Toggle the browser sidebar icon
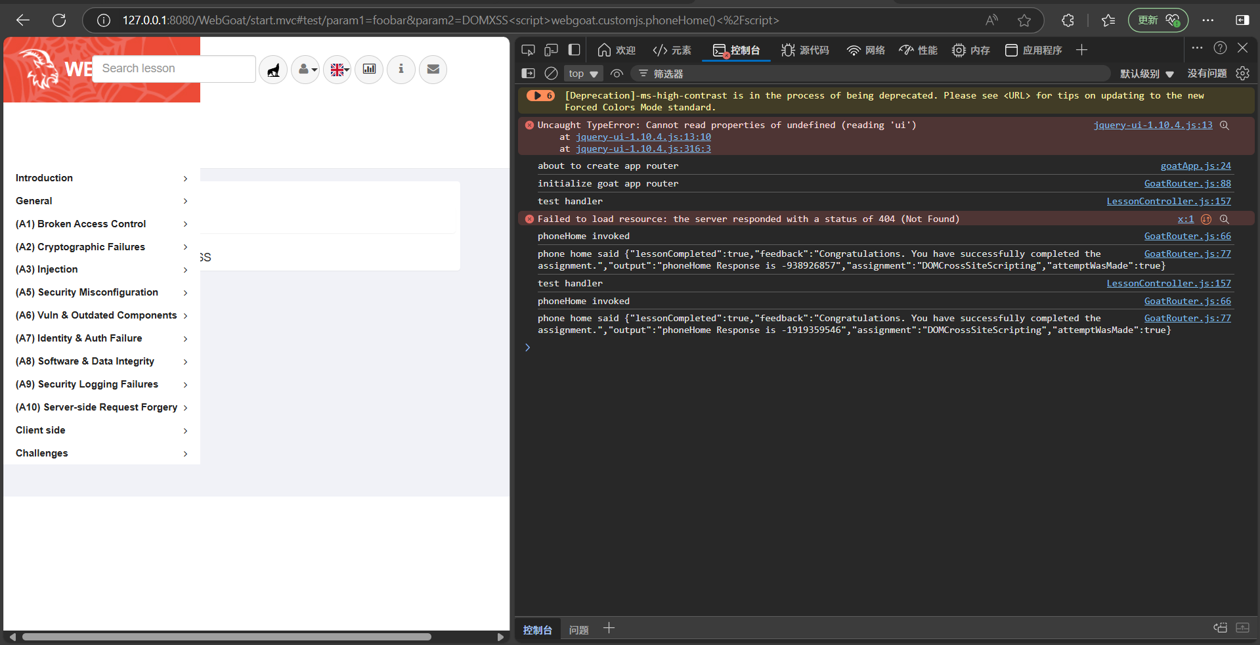The image size is (1260, 645). pyautogui.click(x=1242, y=20)
